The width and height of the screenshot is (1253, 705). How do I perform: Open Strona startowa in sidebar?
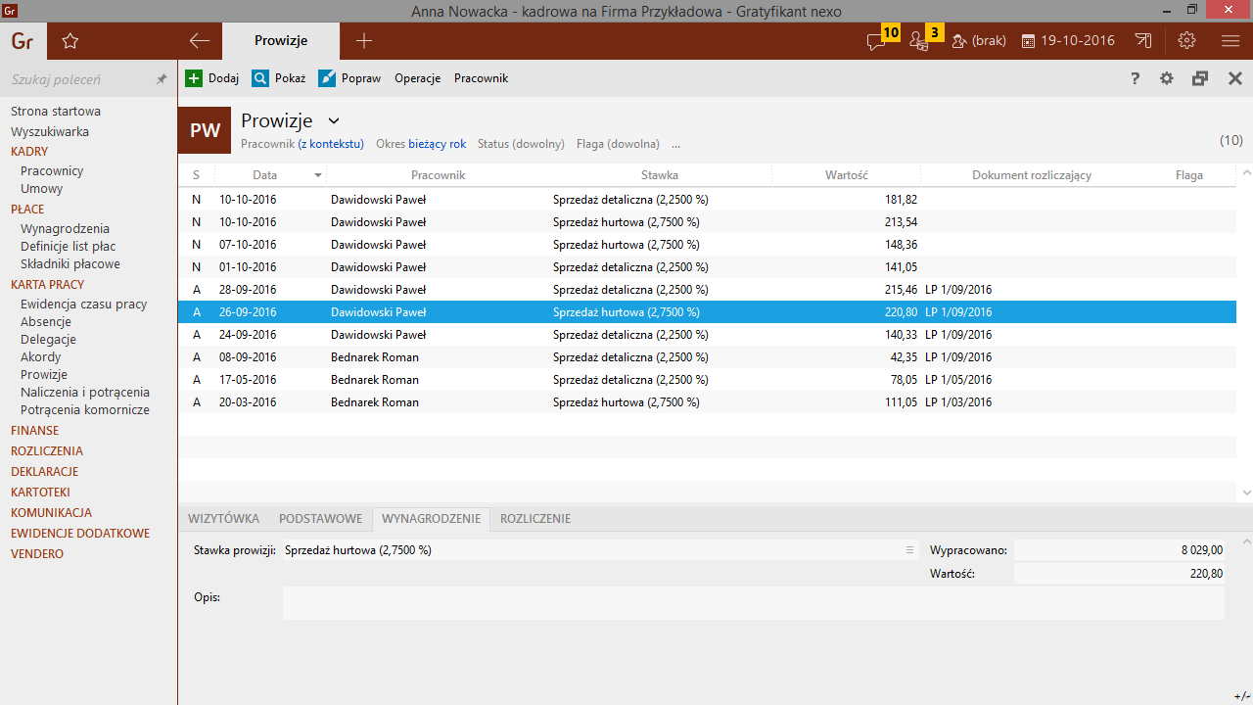(56, 112)
